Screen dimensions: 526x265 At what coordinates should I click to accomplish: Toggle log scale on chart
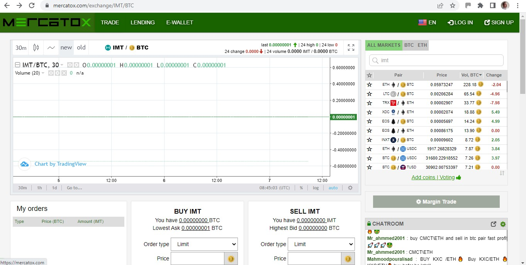(316, 188)
